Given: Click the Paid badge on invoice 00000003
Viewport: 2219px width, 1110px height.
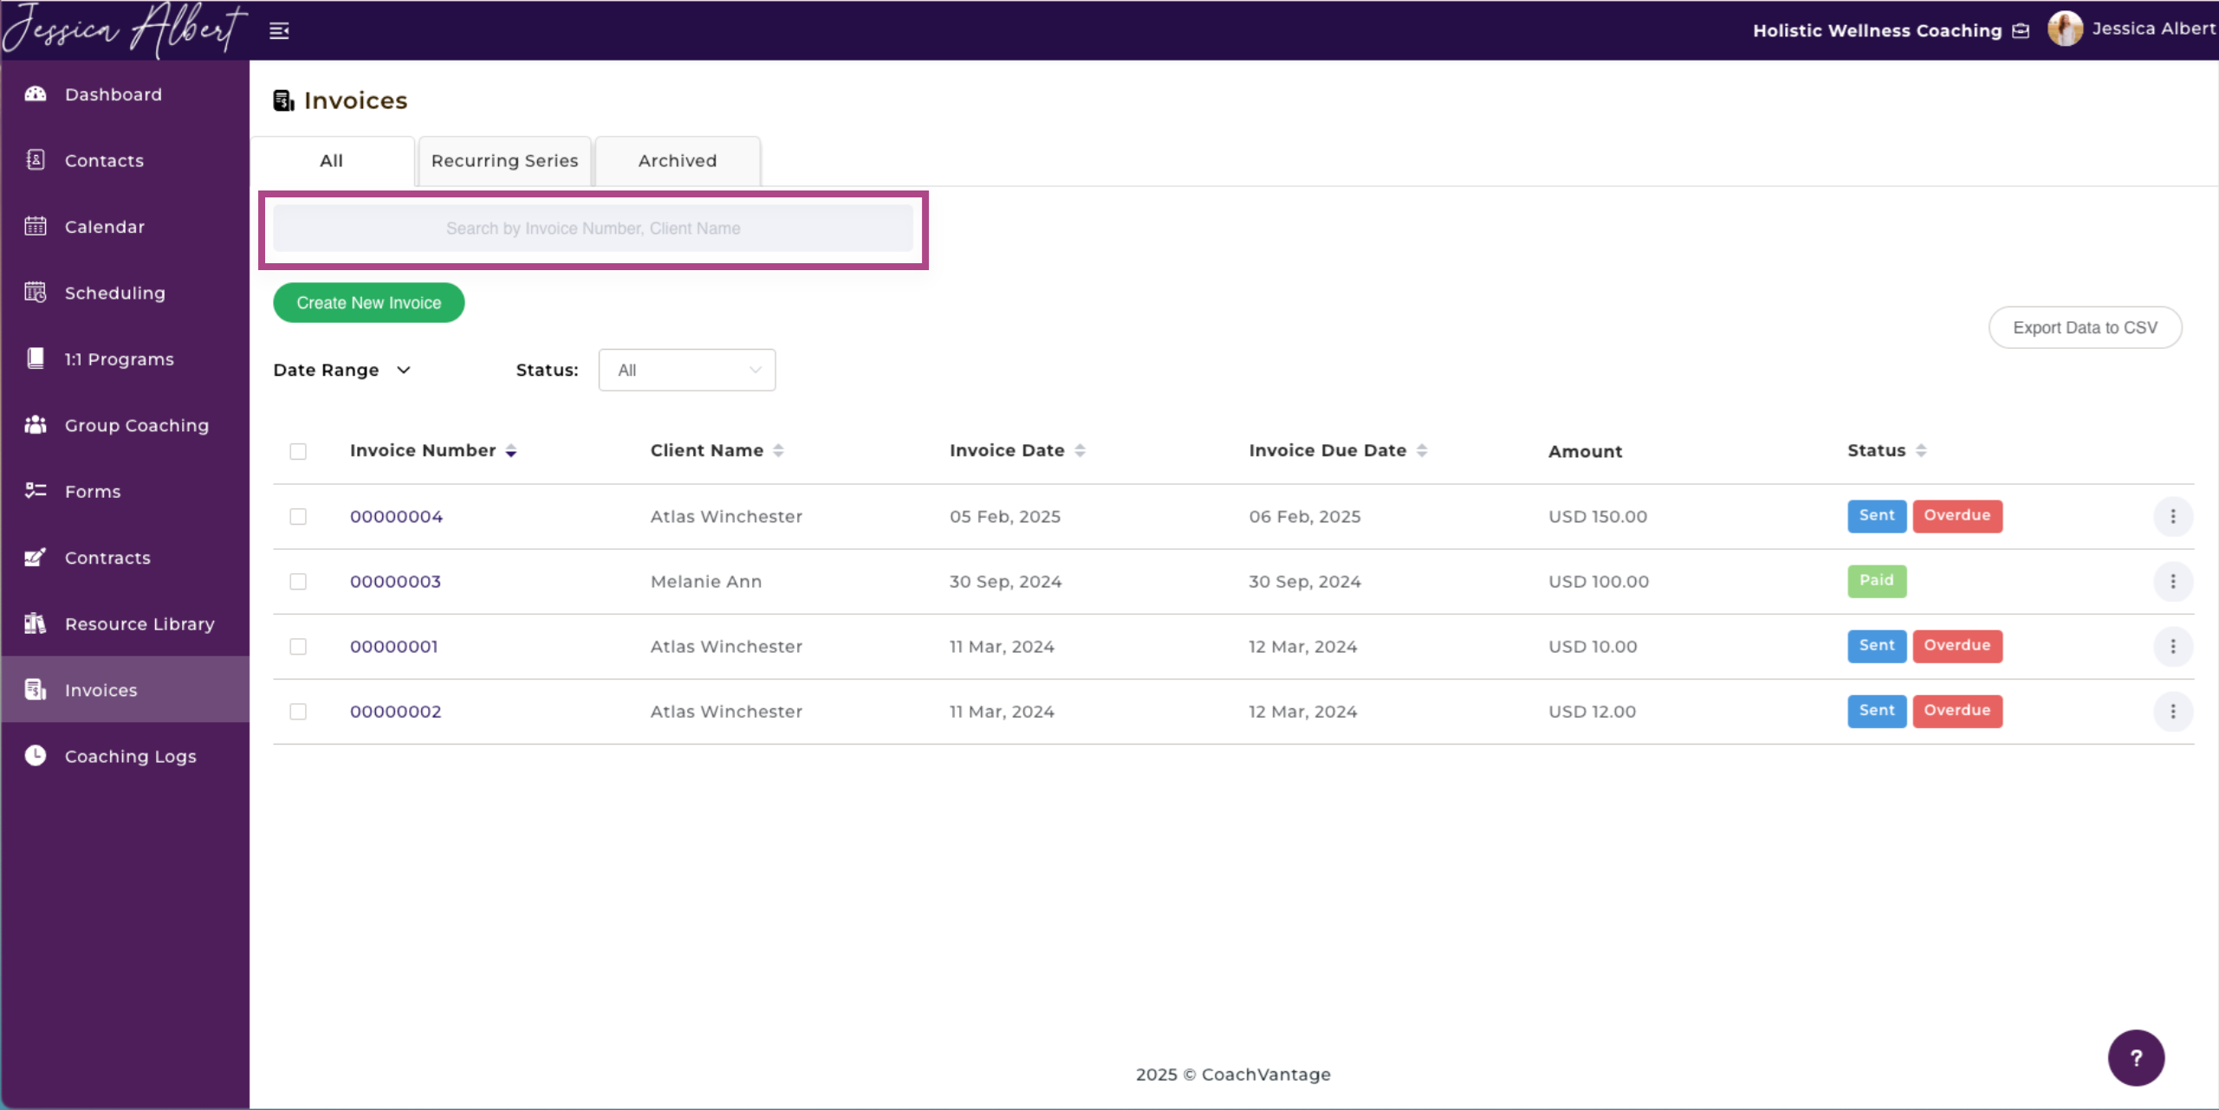Looking at the screenshot, I should coord(1877,580).
